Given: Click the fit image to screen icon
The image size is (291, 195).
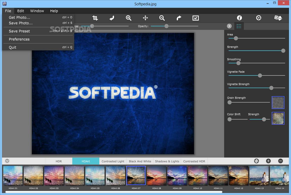Looking at the screenshot, I should [x=196, y=18].
